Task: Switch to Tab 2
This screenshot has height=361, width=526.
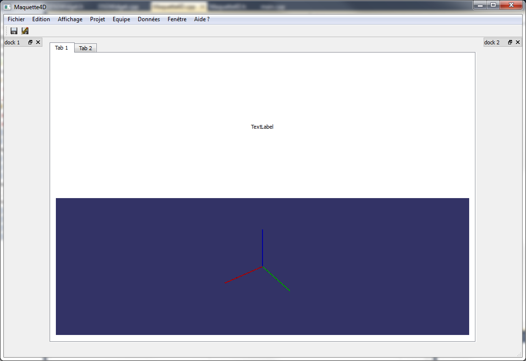Action: (x=86, y=48)
